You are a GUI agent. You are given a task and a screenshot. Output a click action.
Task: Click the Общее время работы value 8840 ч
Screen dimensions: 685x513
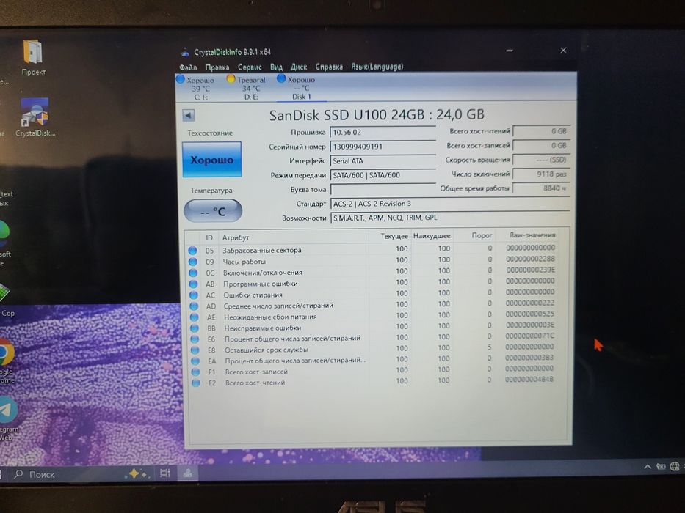click(541, 188)
